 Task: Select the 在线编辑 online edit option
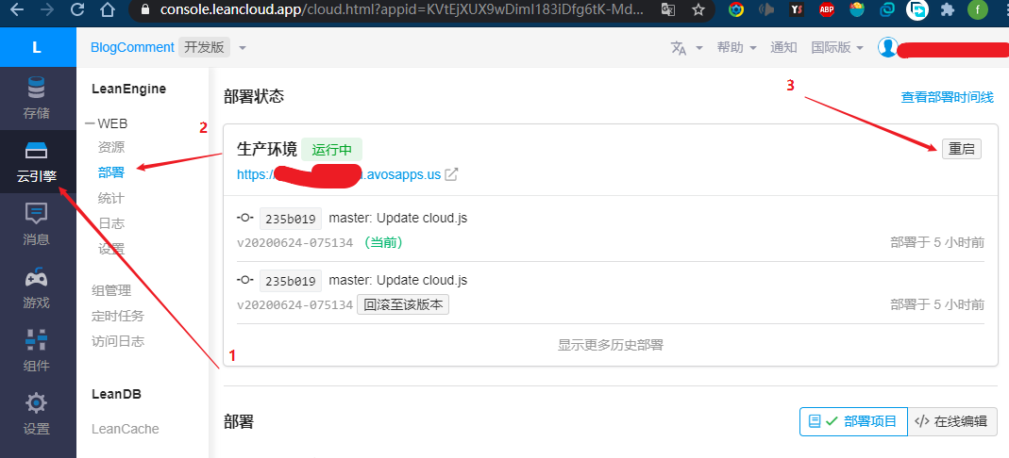pos(951,421)
